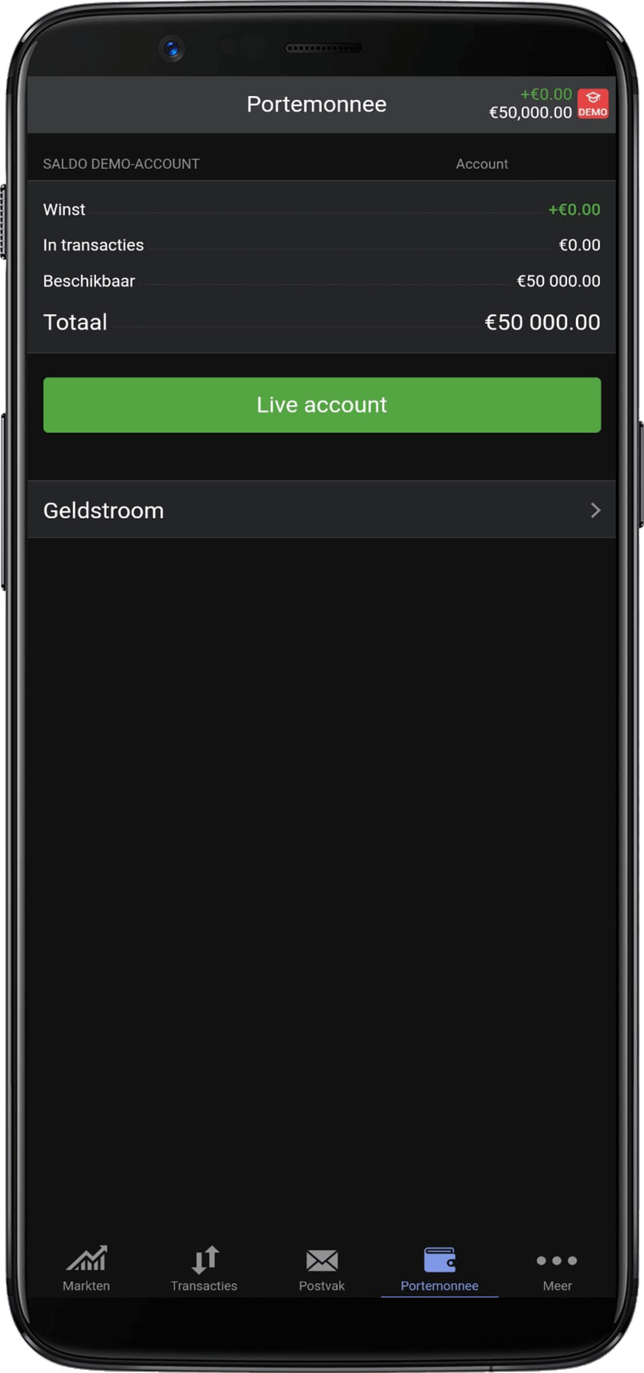Image resolution: width=644 pixels, height=1373 pixels.
Task: Switch to the Transacties tab label
Action: pos(204,1285)
